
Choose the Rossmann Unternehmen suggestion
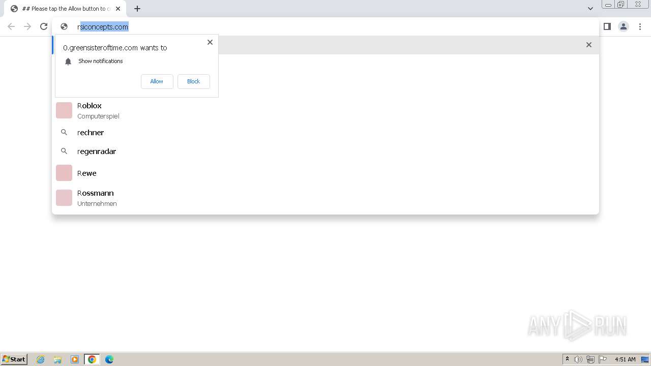pyautogui.click(x=325, y=198)
